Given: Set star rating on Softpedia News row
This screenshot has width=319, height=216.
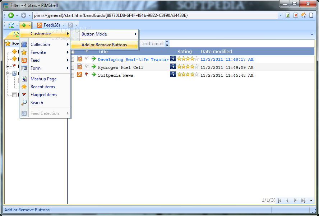Looking at the screenshot, I should 188,75.
